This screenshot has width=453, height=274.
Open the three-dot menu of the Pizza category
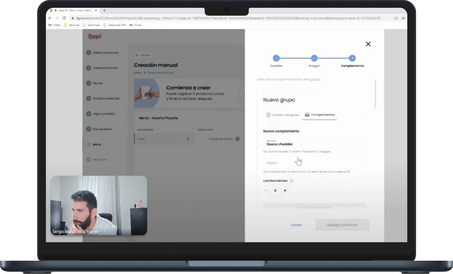[x=188, y=139]
